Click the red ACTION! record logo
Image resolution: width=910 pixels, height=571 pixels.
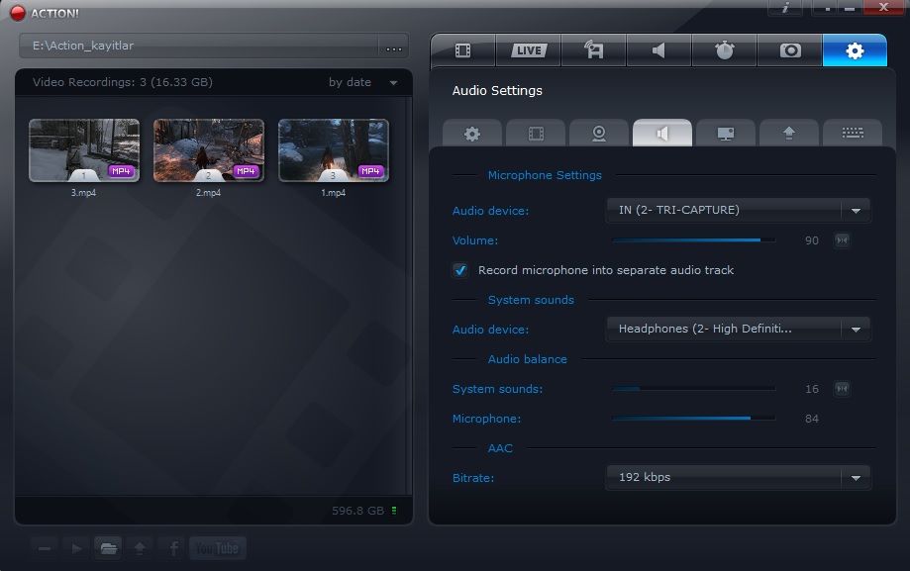click(x=18, y=13)
